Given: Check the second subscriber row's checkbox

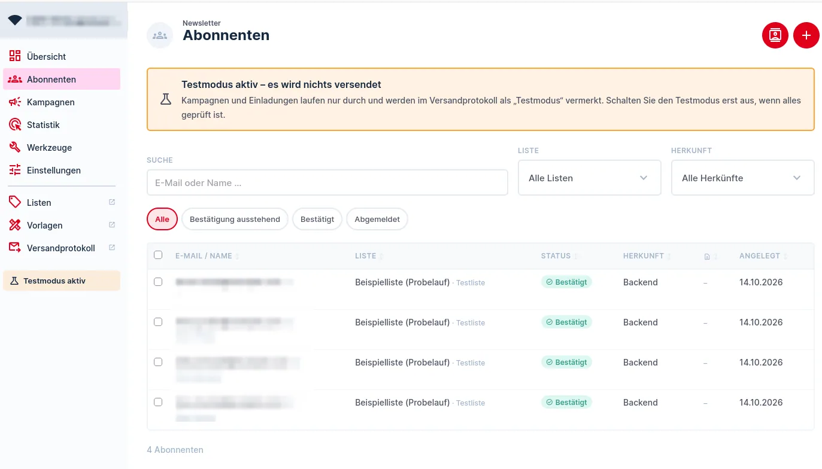Looking at the screenshot, I should (158, 322).
